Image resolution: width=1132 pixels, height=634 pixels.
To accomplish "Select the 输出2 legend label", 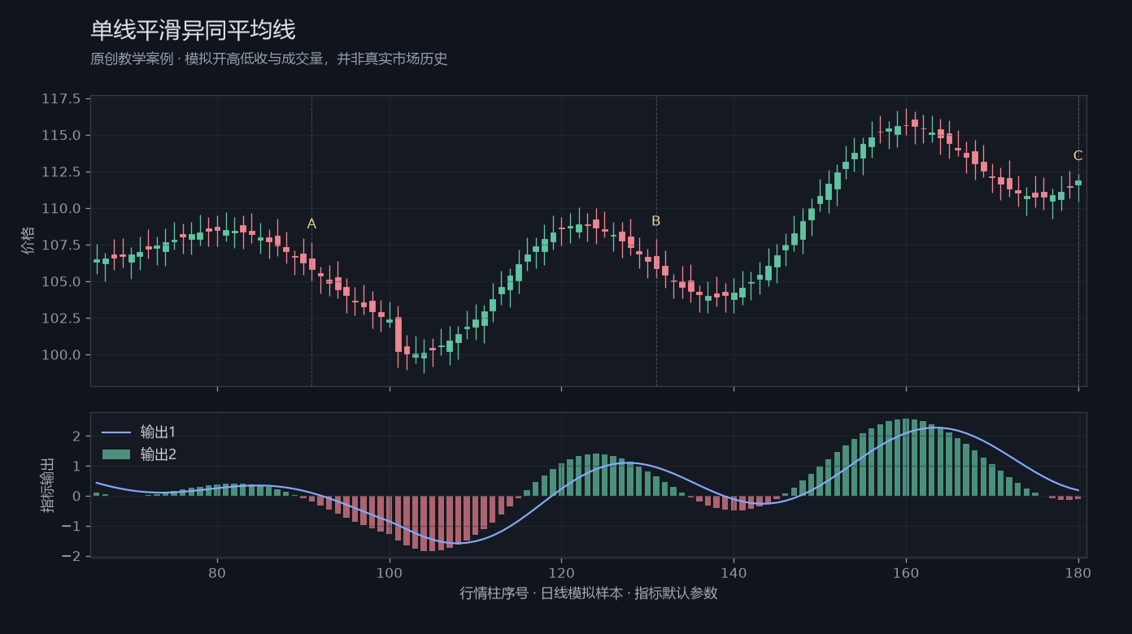I will pyautogui.click(x=159, y=454).
